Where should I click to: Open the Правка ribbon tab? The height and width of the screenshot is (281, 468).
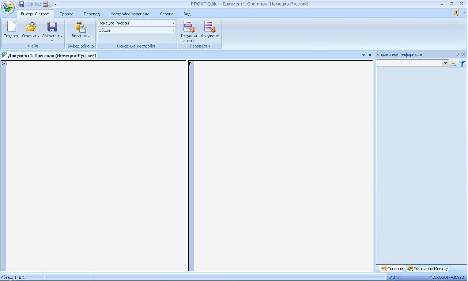click(66, 14)
